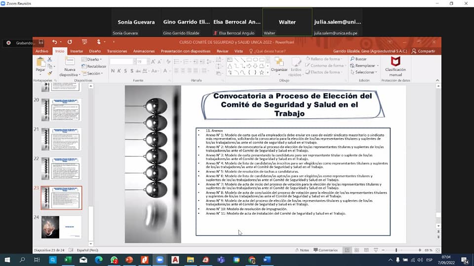
Task: Switch to the Insertar ribbon tab
Action: click(x=77, y=51)
